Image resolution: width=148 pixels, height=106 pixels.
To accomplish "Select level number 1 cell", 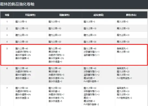I will pos(7,22).
